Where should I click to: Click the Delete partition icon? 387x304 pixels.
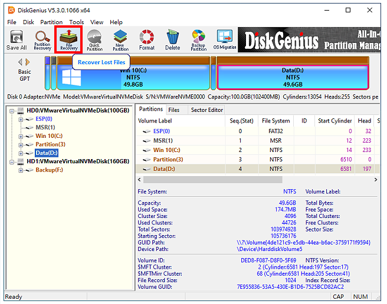172,40
